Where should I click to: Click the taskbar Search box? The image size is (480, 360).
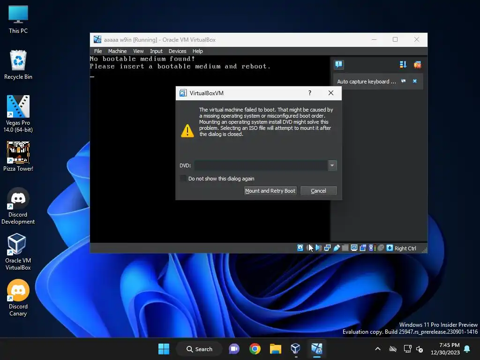[x=199, y=349]
